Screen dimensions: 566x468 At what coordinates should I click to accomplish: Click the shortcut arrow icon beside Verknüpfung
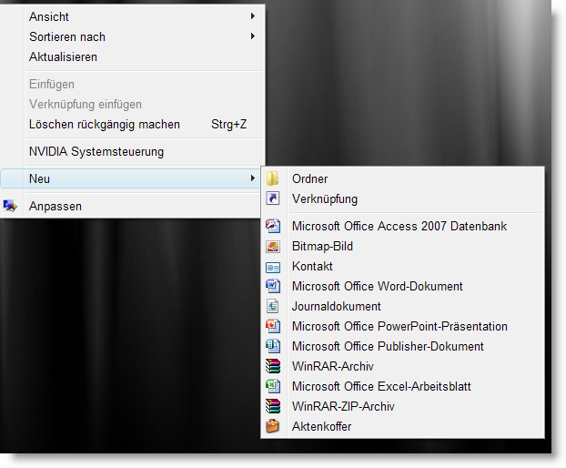pyautogui.click(x=272, y=198)
